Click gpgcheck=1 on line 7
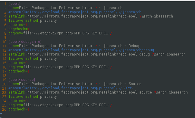 click(x=19, y=29)
